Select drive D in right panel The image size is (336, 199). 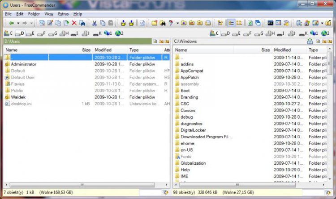[x=225, y=33]
